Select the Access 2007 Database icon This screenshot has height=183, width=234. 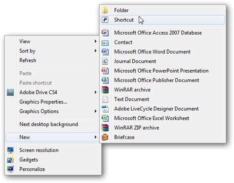point(105,33)
